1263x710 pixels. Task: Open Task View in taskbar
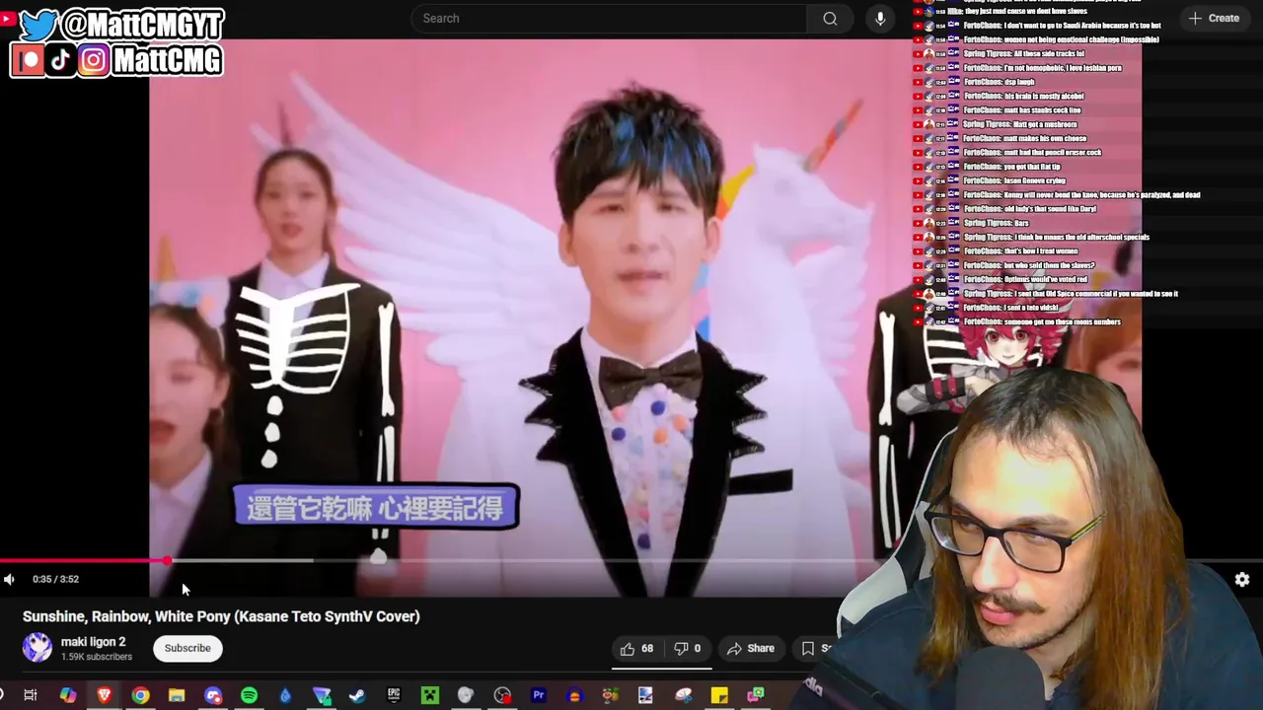tap(31, 695)
